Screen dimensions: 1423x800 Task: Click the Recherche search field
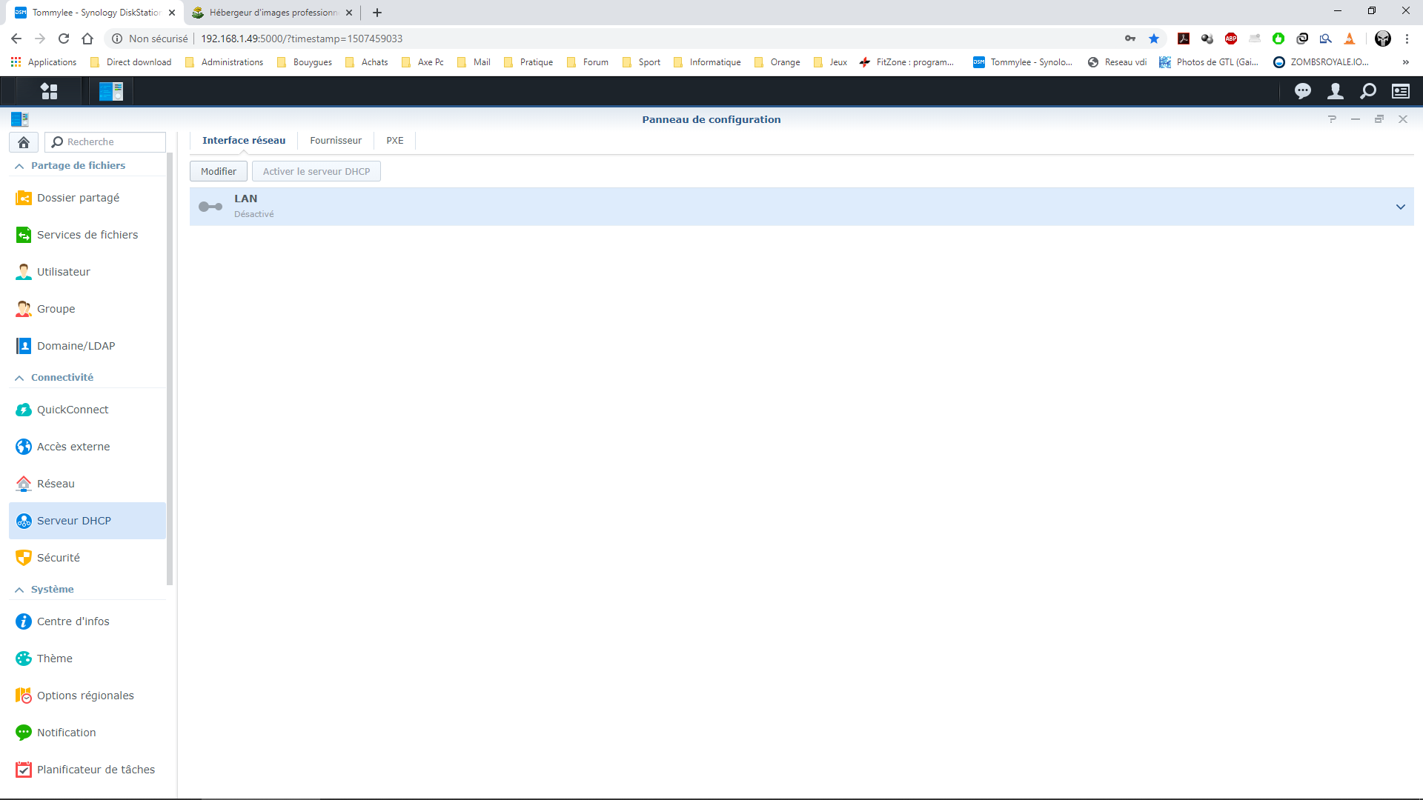coord(111,142)
